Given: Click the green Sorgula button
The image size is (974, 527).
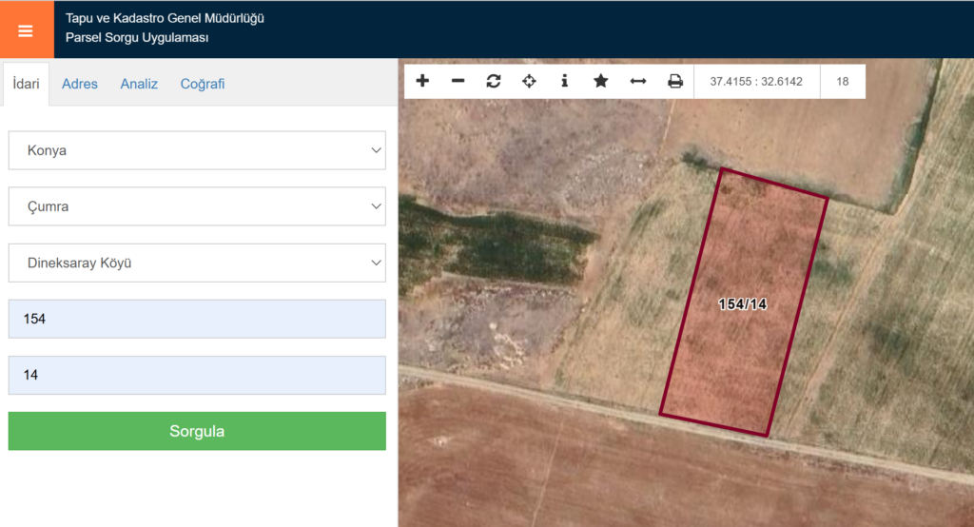Looking at the screenshot, I should (197, 431).
